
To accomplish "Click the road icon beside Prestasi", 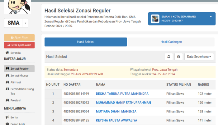I will coord(7,100).
